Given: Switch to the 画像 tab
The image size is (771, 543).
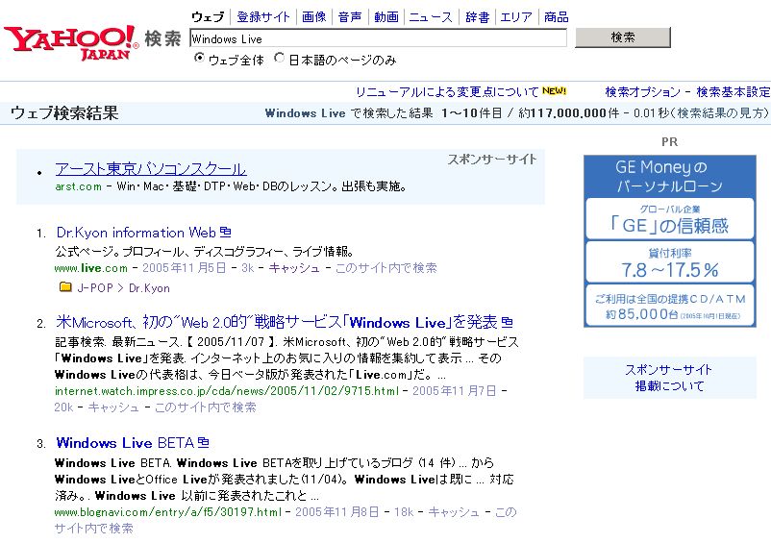Looking at the screenshot, I should pyautogui.click(x=313, y=17).
